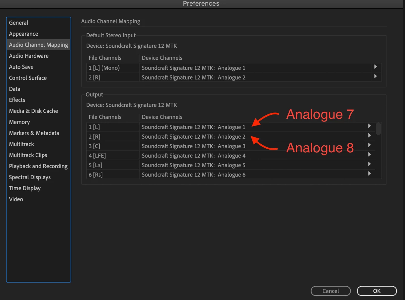
Task: Click the output 5 [Ls] file channel cell
Action: coord(113,165)
